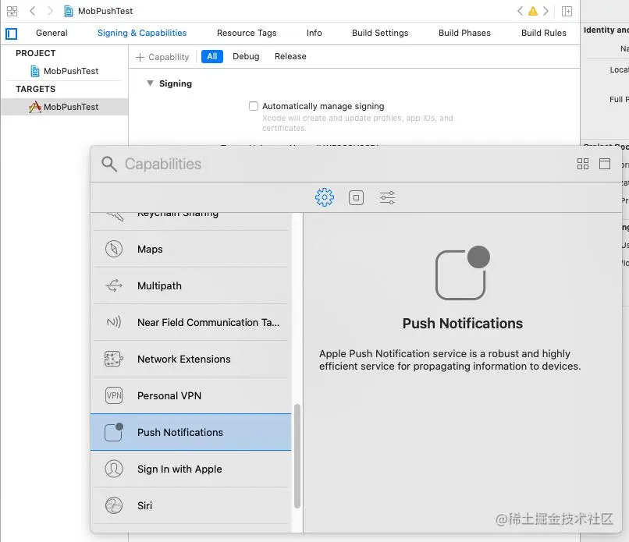Open Signing & Capabilities tab

click(x=142, y=33)
